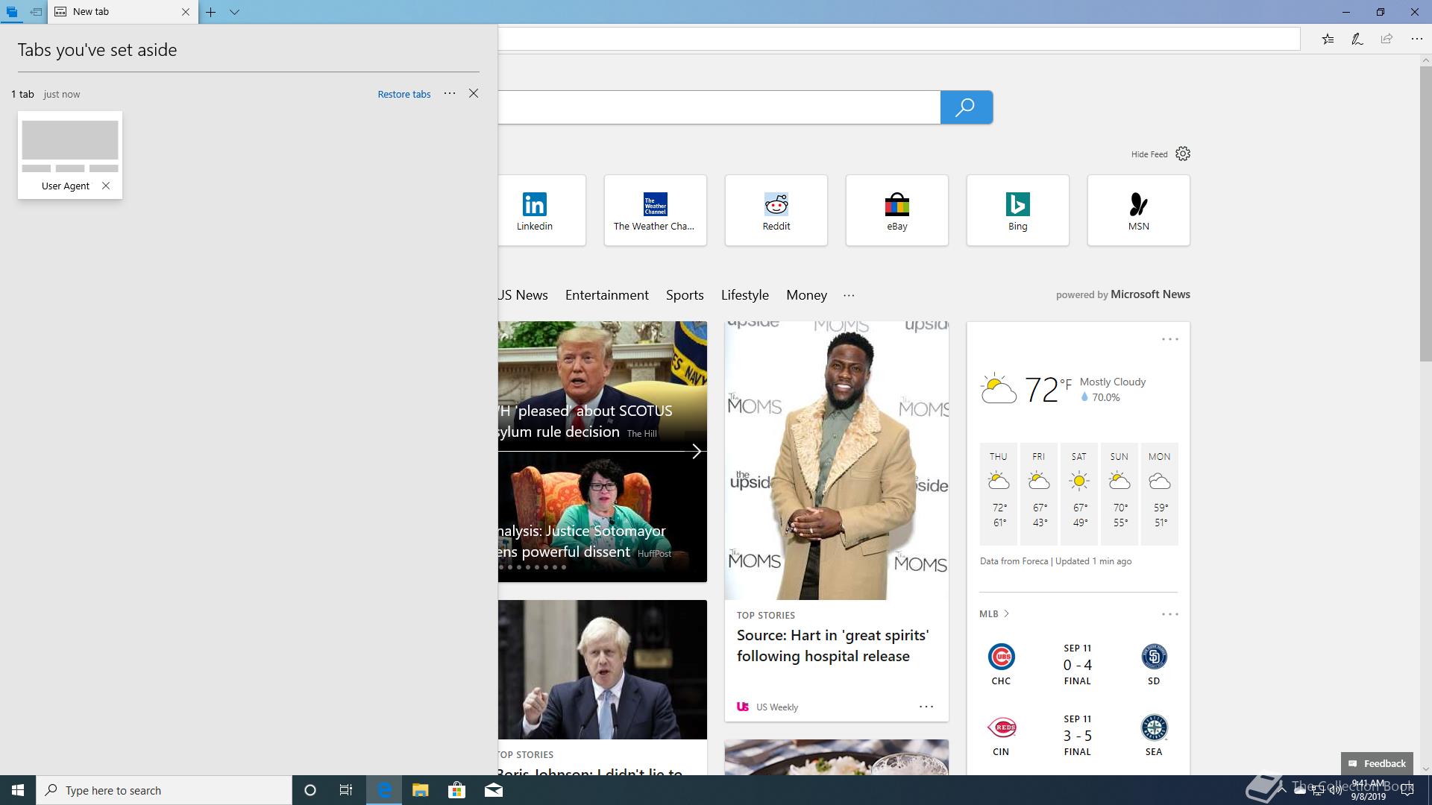Open the Favorites hub star icon
The image size is (1432, 805).
pyautogui.click(x=1328, y=39)
